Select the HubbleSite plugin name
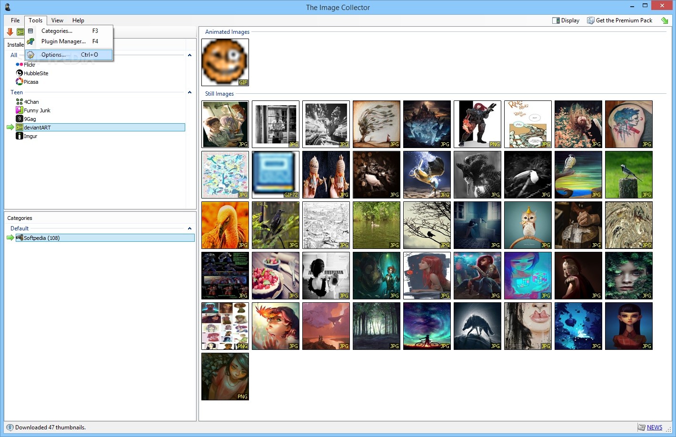676x437 pixels. click(36, 73)
